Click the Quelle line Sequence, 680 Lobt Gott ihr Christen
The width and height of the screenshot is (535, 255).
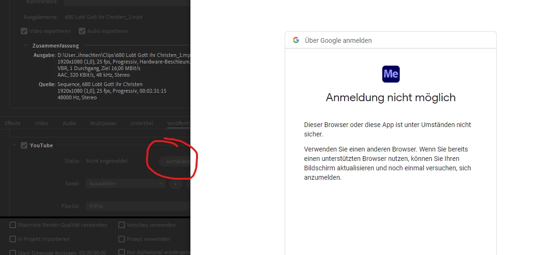[100, 84]
